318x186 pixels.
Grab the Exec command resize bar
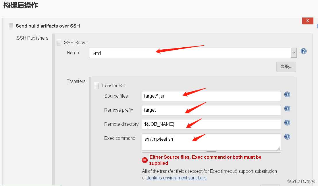[x=211, y=152]
